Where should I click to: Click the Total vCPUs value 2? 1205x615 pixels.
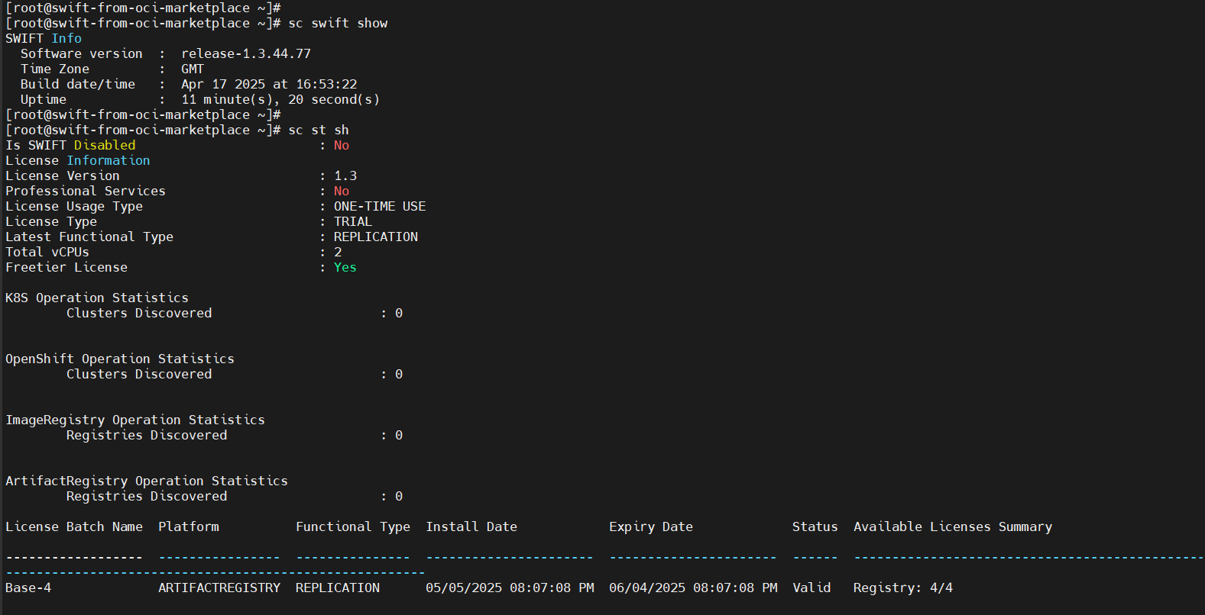pyautogui.click(x=338, y=252)
